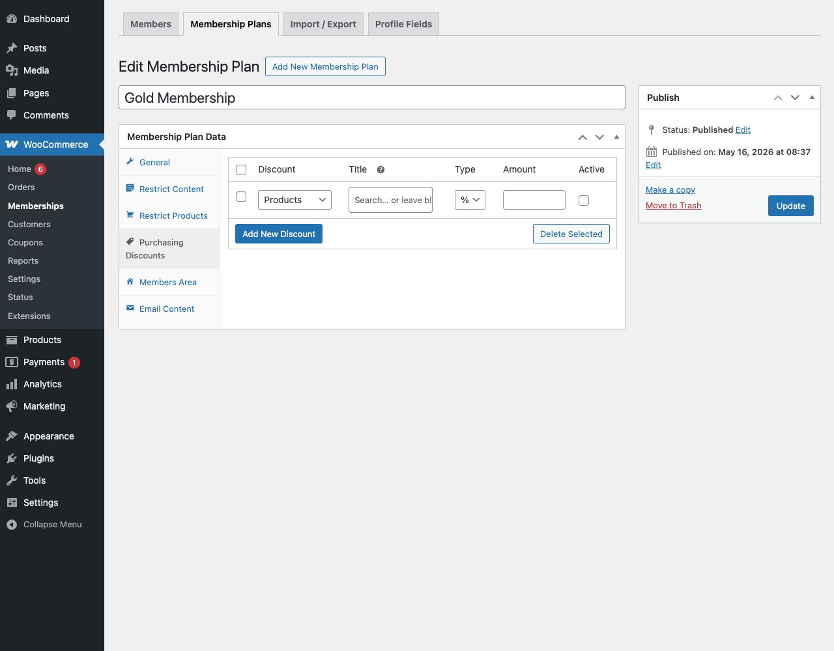Collapse the Membership Plan Data panel
The image size is (834, 651).
(x=616, y=137)
